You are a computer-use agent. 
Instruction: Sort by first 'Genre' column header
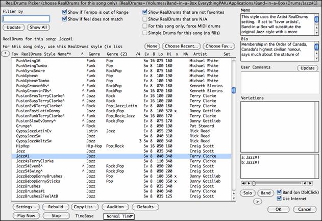[94, 54]
